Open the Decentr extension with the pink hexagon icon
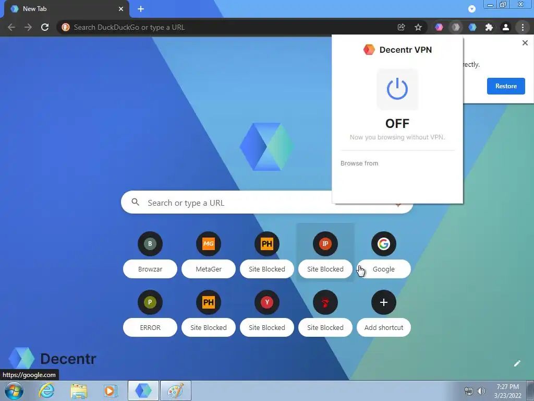 coord(439,27)
